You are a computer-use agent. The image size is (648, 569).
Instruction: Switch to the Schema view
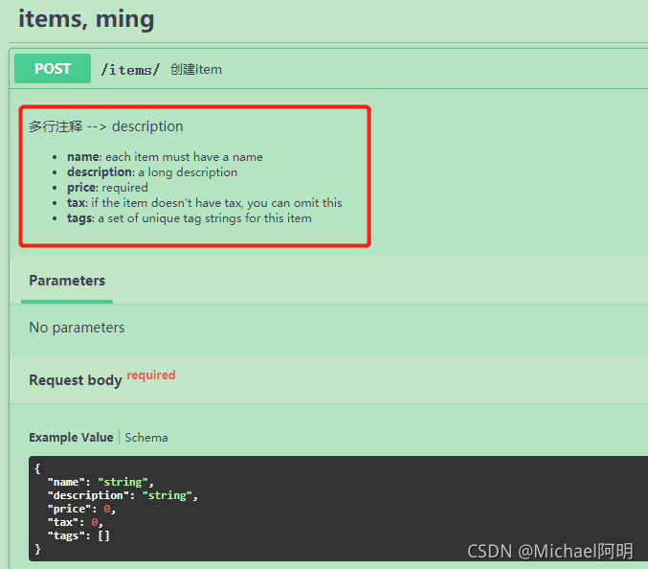tap(146, 438)
